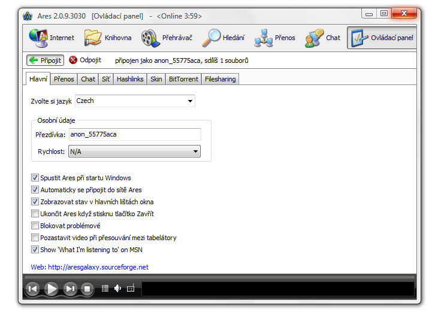The image size is (432, 312).
Task: Click the Ares logo in title bar
Action: [28, 16]
